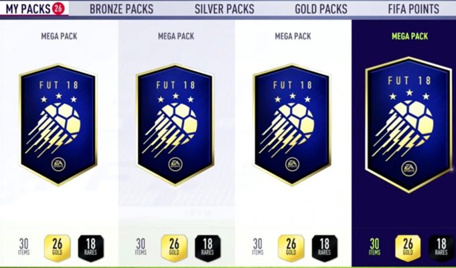Open the highlighted fourth Mega Pack card
Screen dimensions: 456x268
(409, 125)
